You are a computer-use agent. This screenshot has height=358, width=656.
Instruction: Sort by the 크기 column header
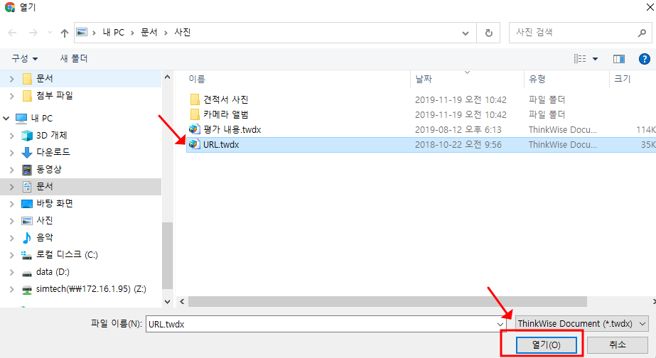coord(622,79)
